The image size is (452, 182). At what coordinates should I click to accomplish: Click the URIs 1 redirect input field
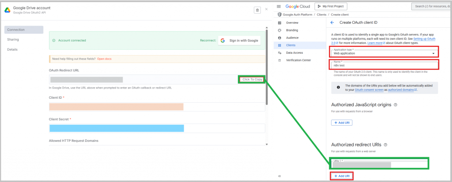pyautogui.click(x=379, y=163)
